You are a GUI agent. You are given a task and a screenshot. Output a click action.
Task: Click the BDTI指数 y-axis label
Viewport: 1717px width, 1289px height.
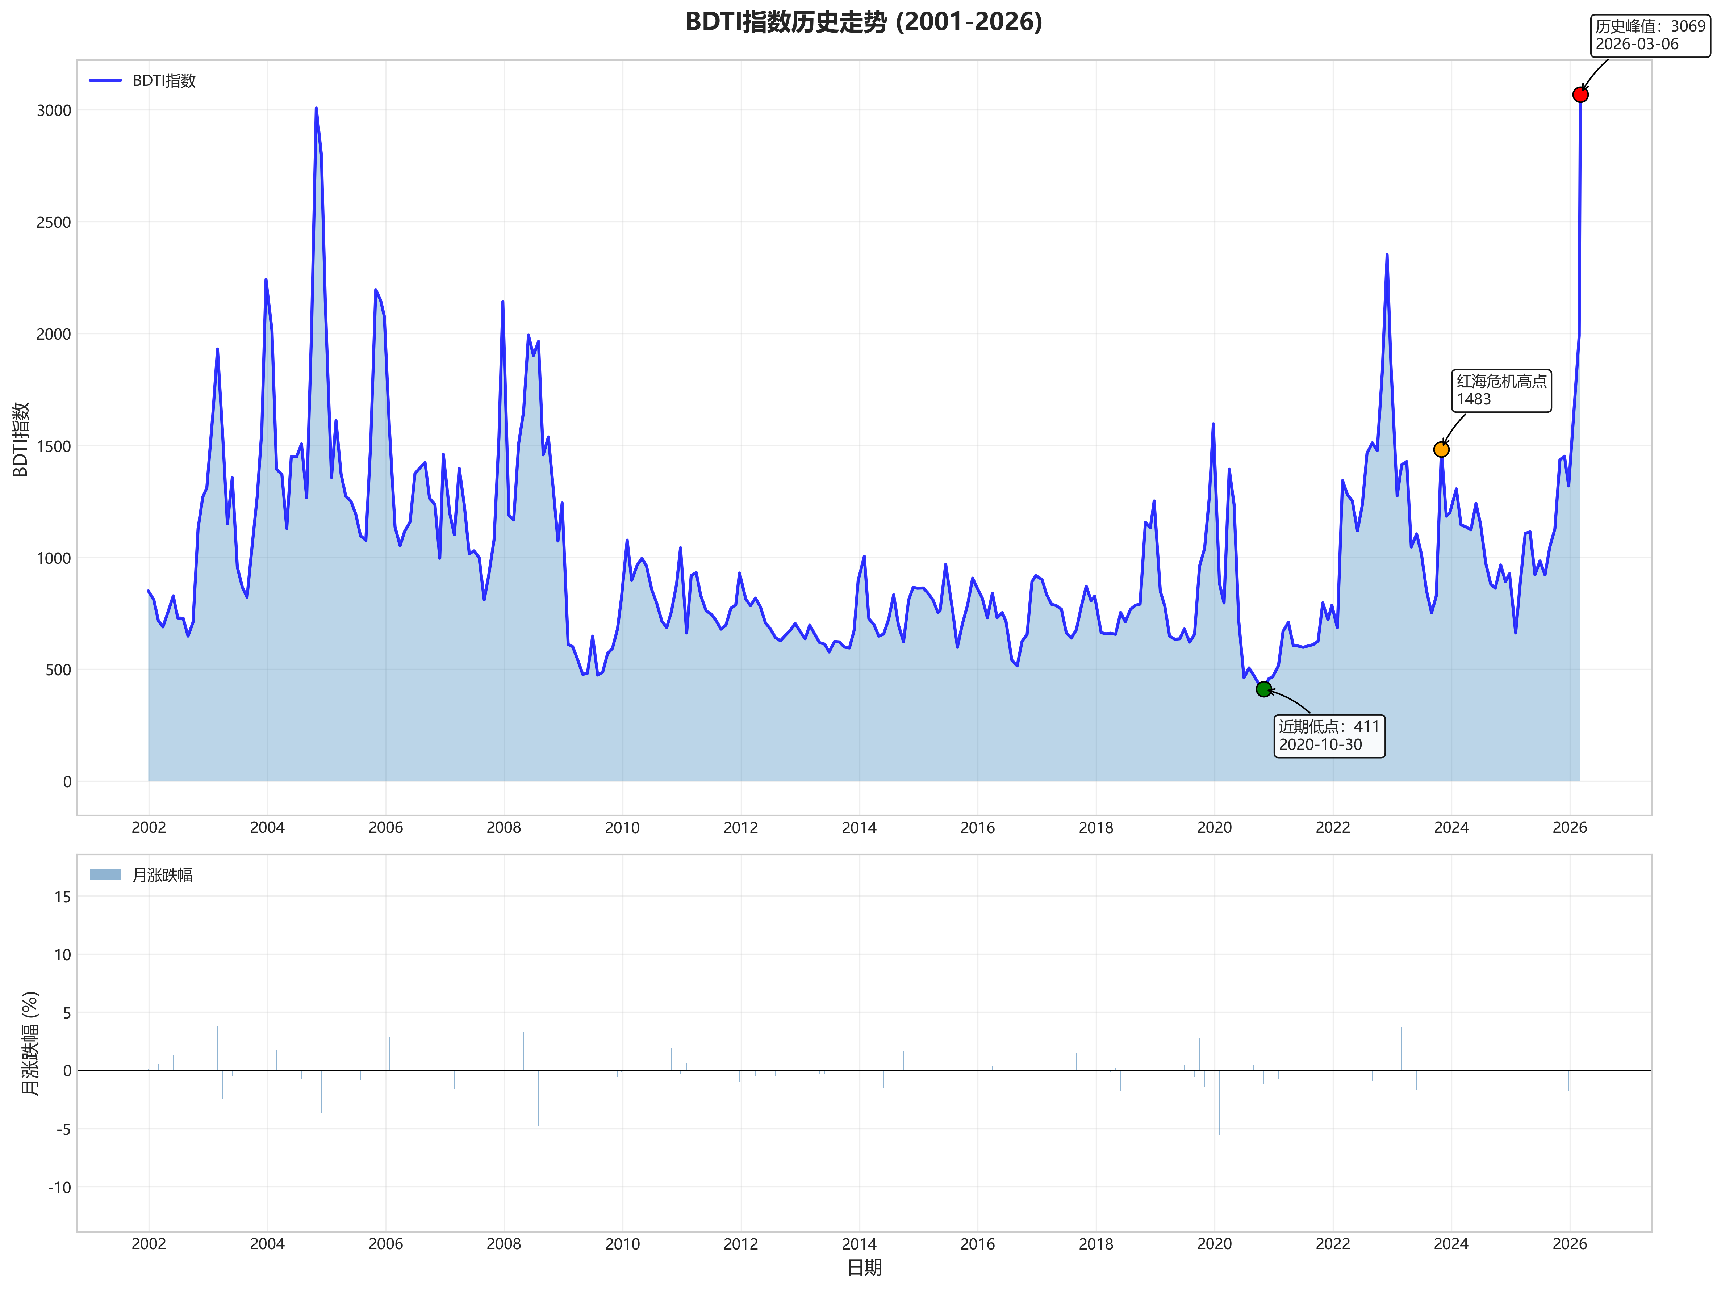(x=21, y=439)
